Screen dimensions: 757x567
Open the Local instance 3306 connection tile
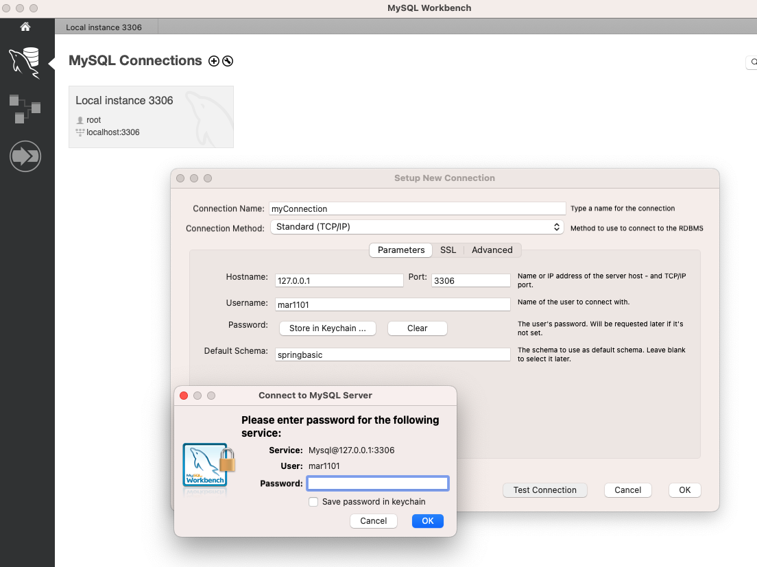click(x=151, y=117)
